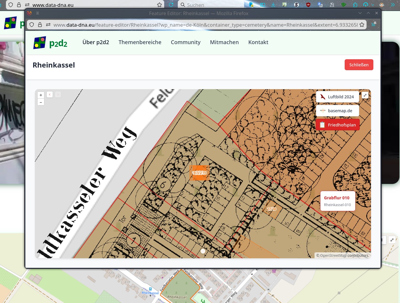Toggle the Friedhofsplan layer
Viewport: 400px width, 303px height.
click(338, 125)
